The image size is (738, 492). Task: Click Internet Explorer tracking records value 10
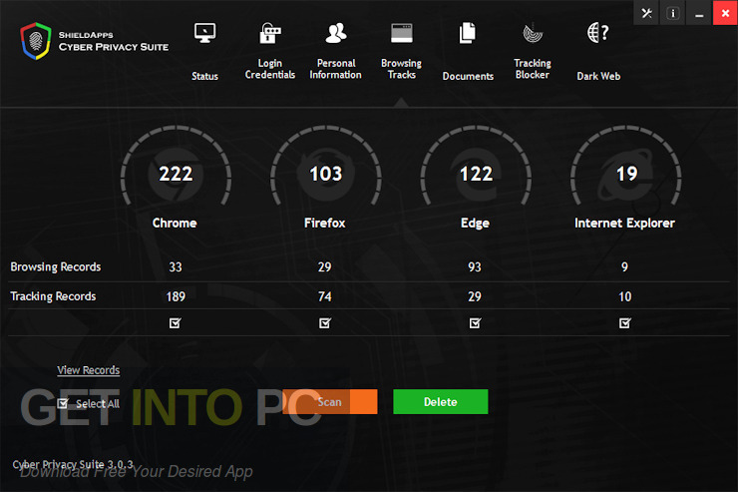point(624,296)
